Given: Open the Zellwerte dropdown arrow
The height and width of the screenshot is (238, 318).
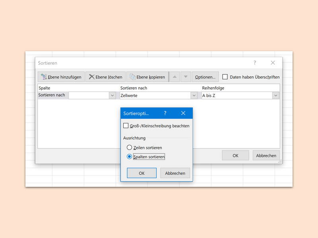Looking at the screenshot, I should pos(194,95).
